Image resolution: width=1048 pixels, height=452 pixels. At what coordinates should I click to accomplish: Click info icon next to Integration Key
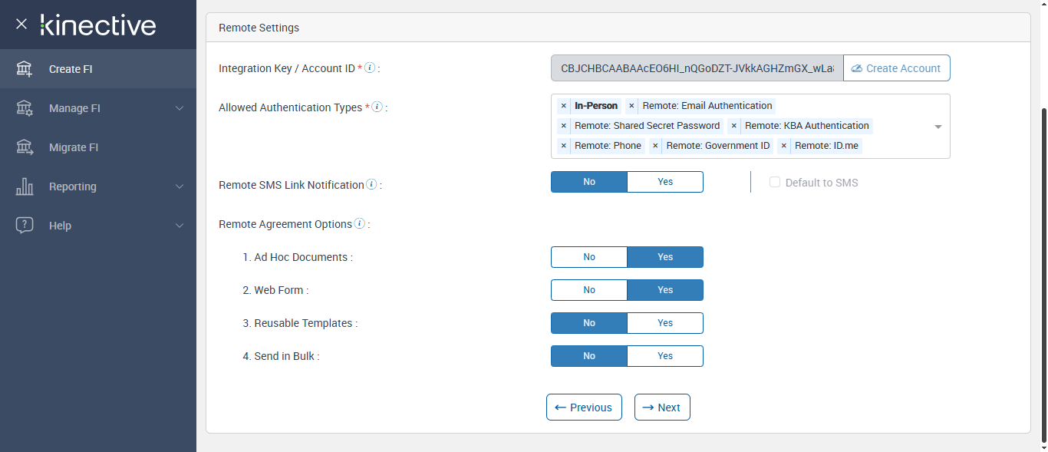click(370, 68)
